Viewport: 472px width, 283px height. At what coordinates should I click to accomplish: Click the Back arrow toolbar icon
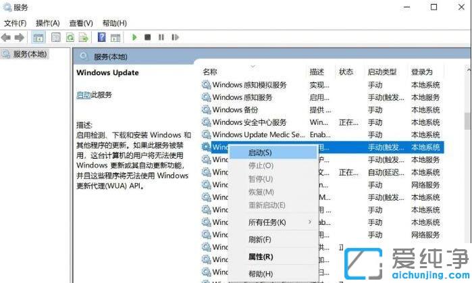pyautogui.click(x=5, y=38)
